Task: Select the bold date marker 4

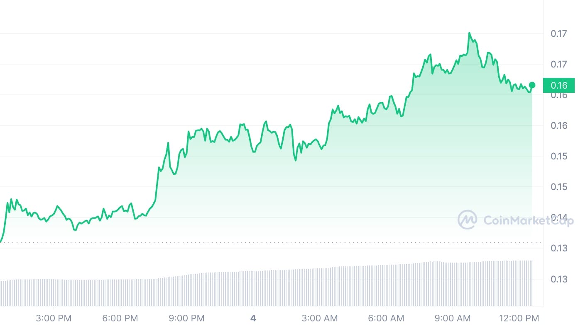Action: tap(253, 318)
